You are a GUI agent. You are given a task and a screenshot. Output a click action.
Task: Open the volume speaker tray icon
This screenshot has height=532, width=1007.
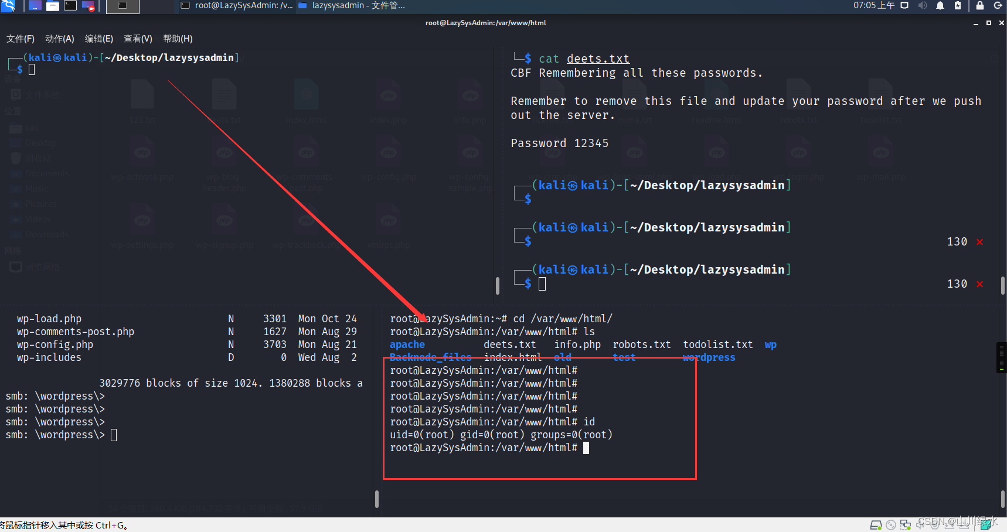pyautogui.click(x=923, y=6)
